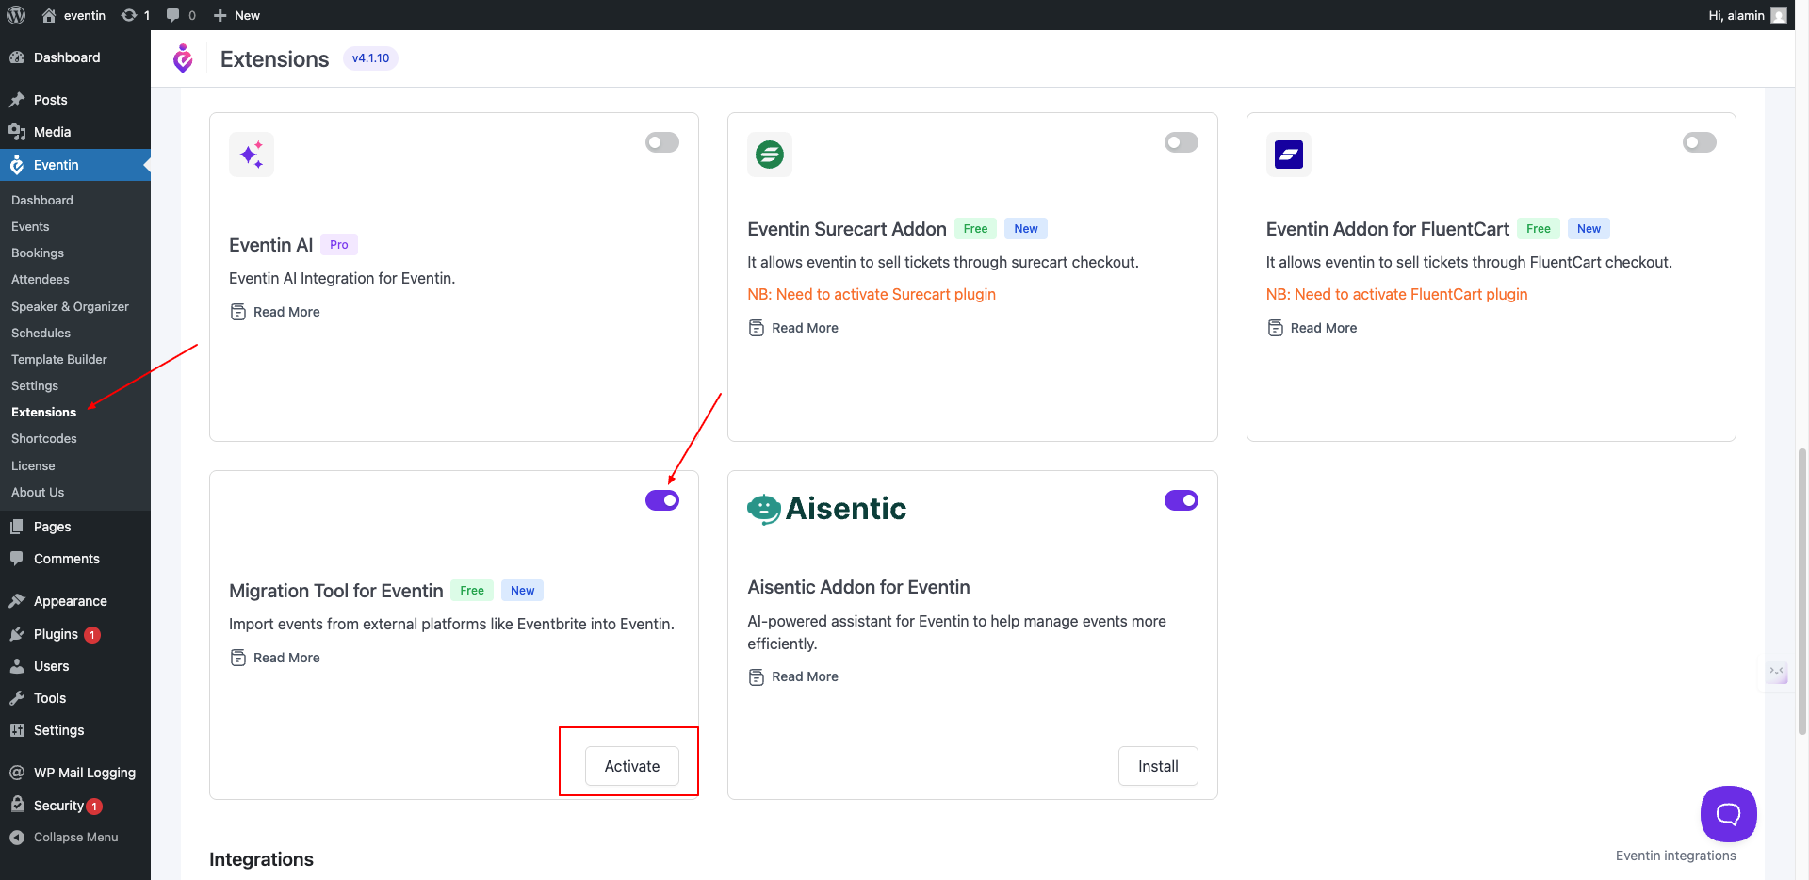This screenshot has height=880, width=1809.
Task: Click the Aisentic logo image
Action: tap(826, 509)
